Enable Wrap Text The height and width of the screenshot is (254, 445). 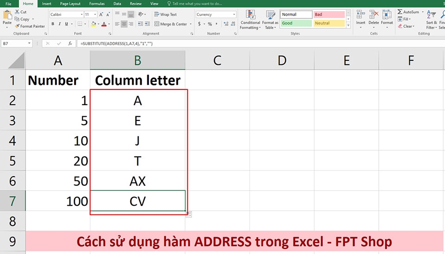pos(165,14)
